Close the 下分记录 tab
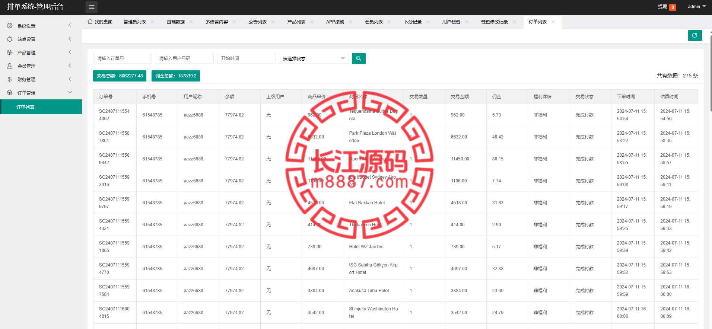 [x=428, y=22]
